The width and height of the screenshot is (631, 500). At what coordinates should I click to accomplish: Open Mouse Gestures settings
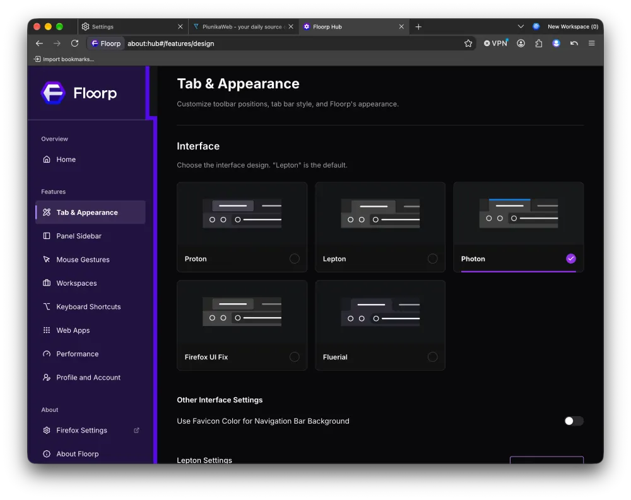pyautogui.click(x=90, y=259)
